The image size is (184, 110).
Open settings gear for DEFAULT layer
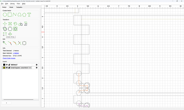coord(37,65)
